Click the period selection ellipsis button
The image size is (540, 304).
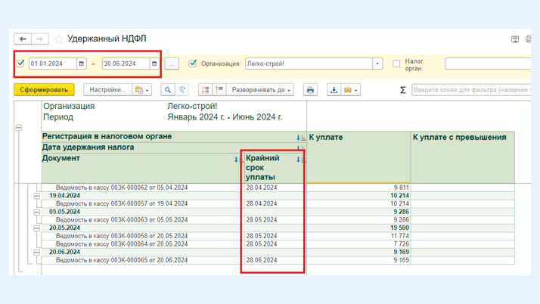coord(172,64)
